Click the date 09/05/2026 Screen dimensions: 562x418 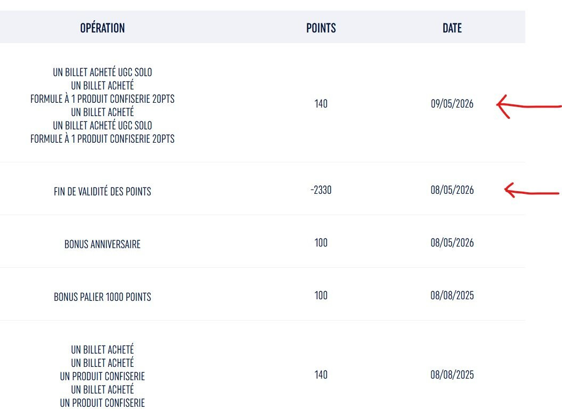coord(452,104)
